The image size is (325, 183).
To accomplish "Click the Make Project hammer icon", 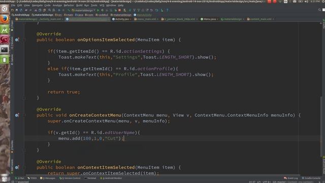I will [x=69, y=10].
